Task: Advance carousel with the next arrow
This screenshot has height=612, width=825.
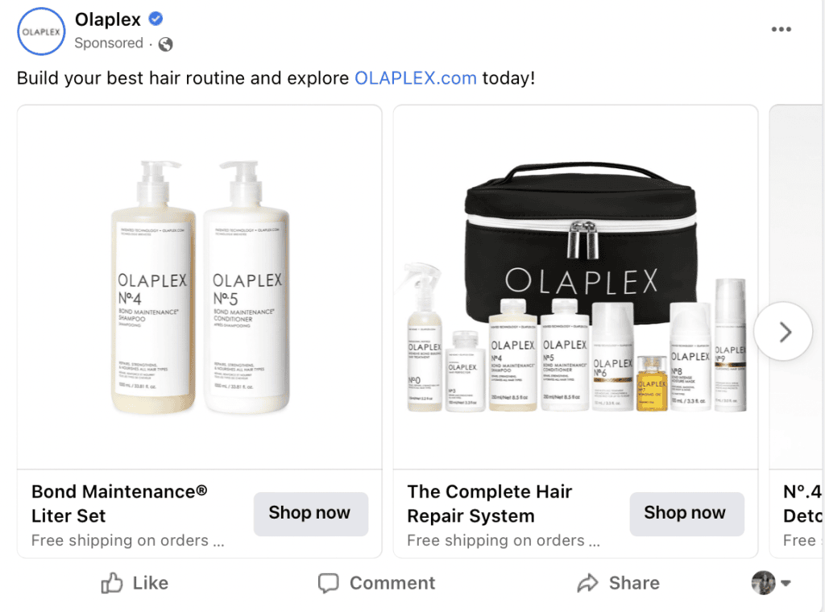Action: click(x=783, y=332)
